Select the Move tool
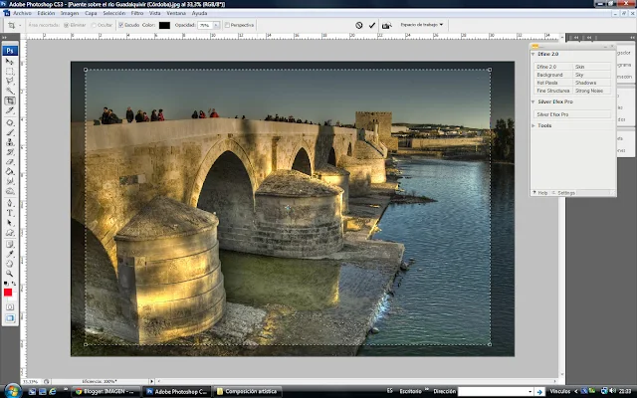Screen dimensions: 637x398 pyautogui.click(x=10, y=62)
